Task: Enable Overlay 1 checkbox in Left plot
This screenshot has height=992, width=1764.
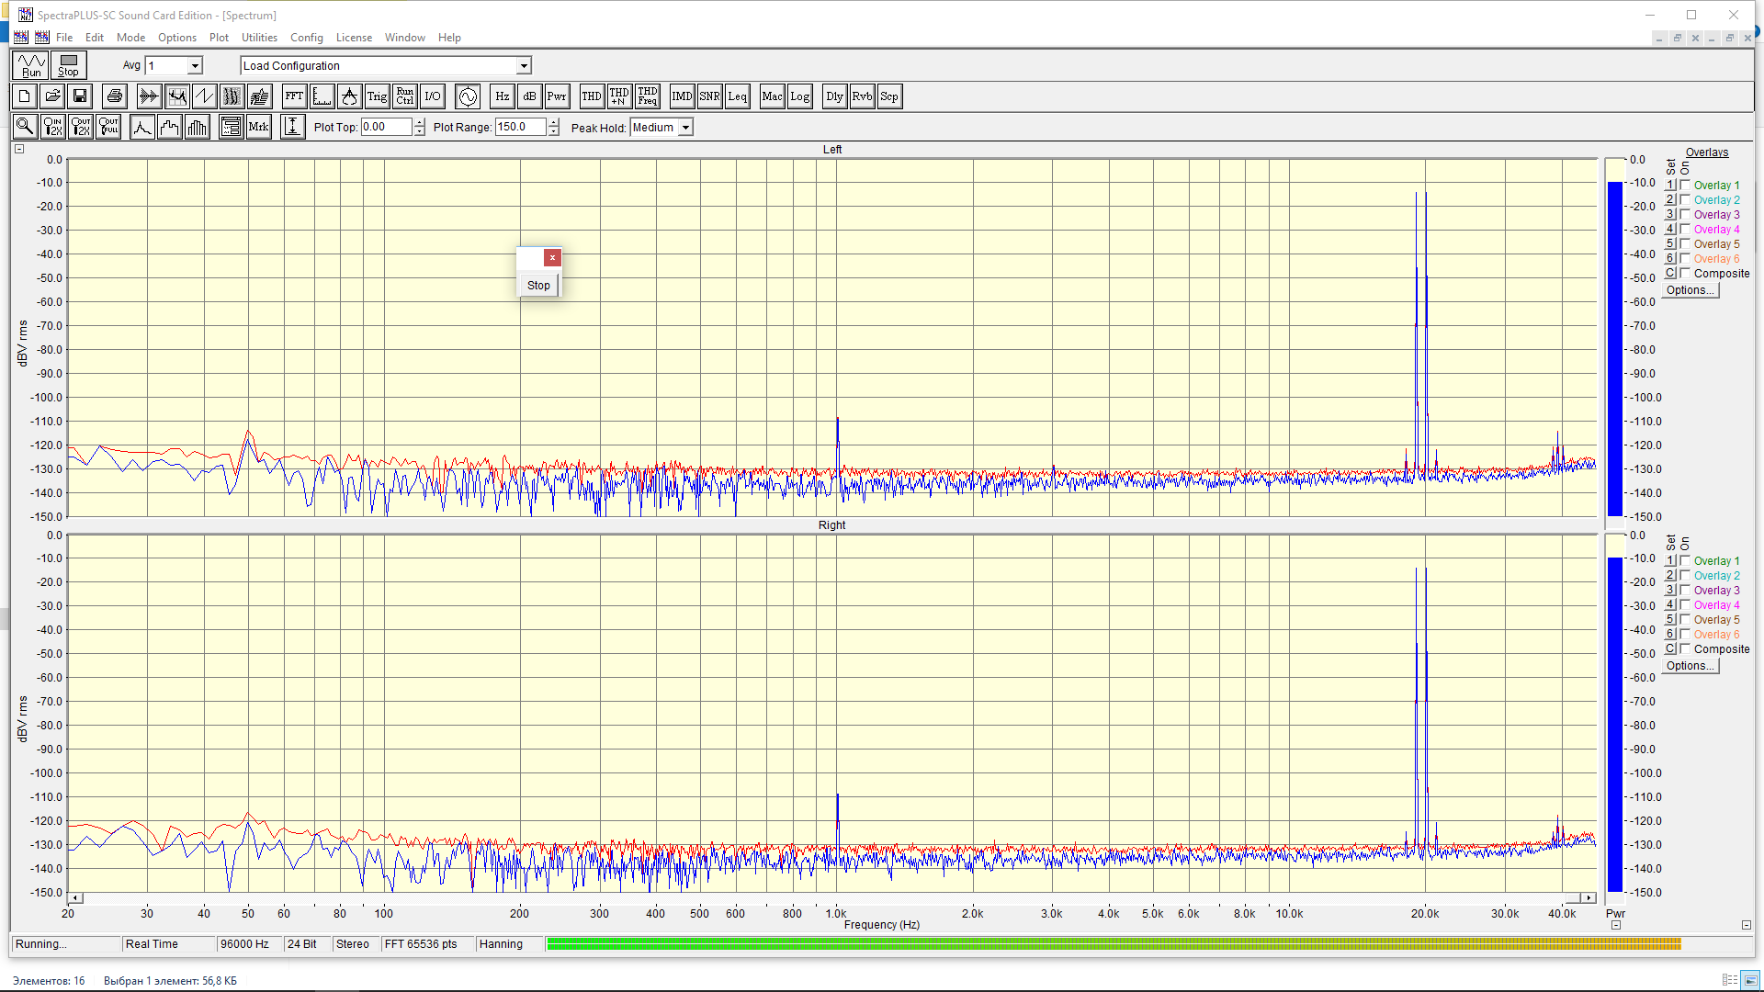Action: pos(1685,185)
